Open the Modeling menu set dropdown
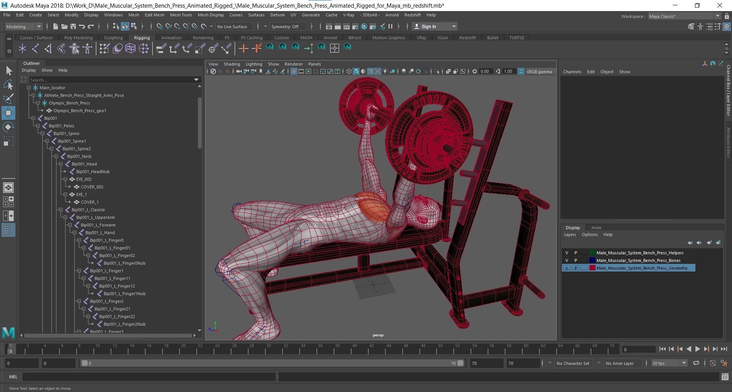This screenshot has height=392, width=732. click(x=23, y=27)
